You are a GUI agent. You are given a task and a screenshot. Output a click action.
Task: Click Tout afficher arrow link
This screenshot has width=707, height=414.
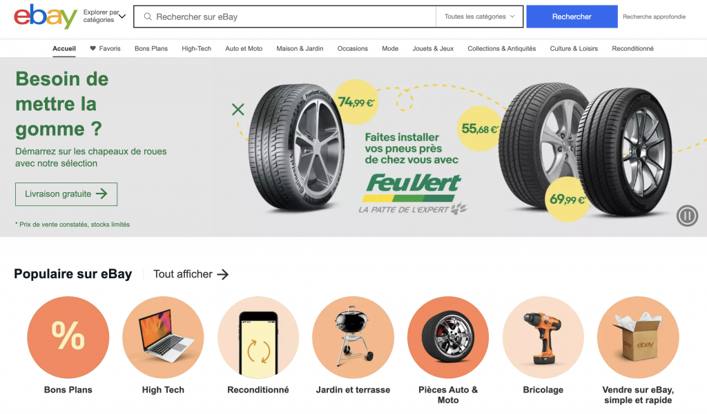click(191, 274)
